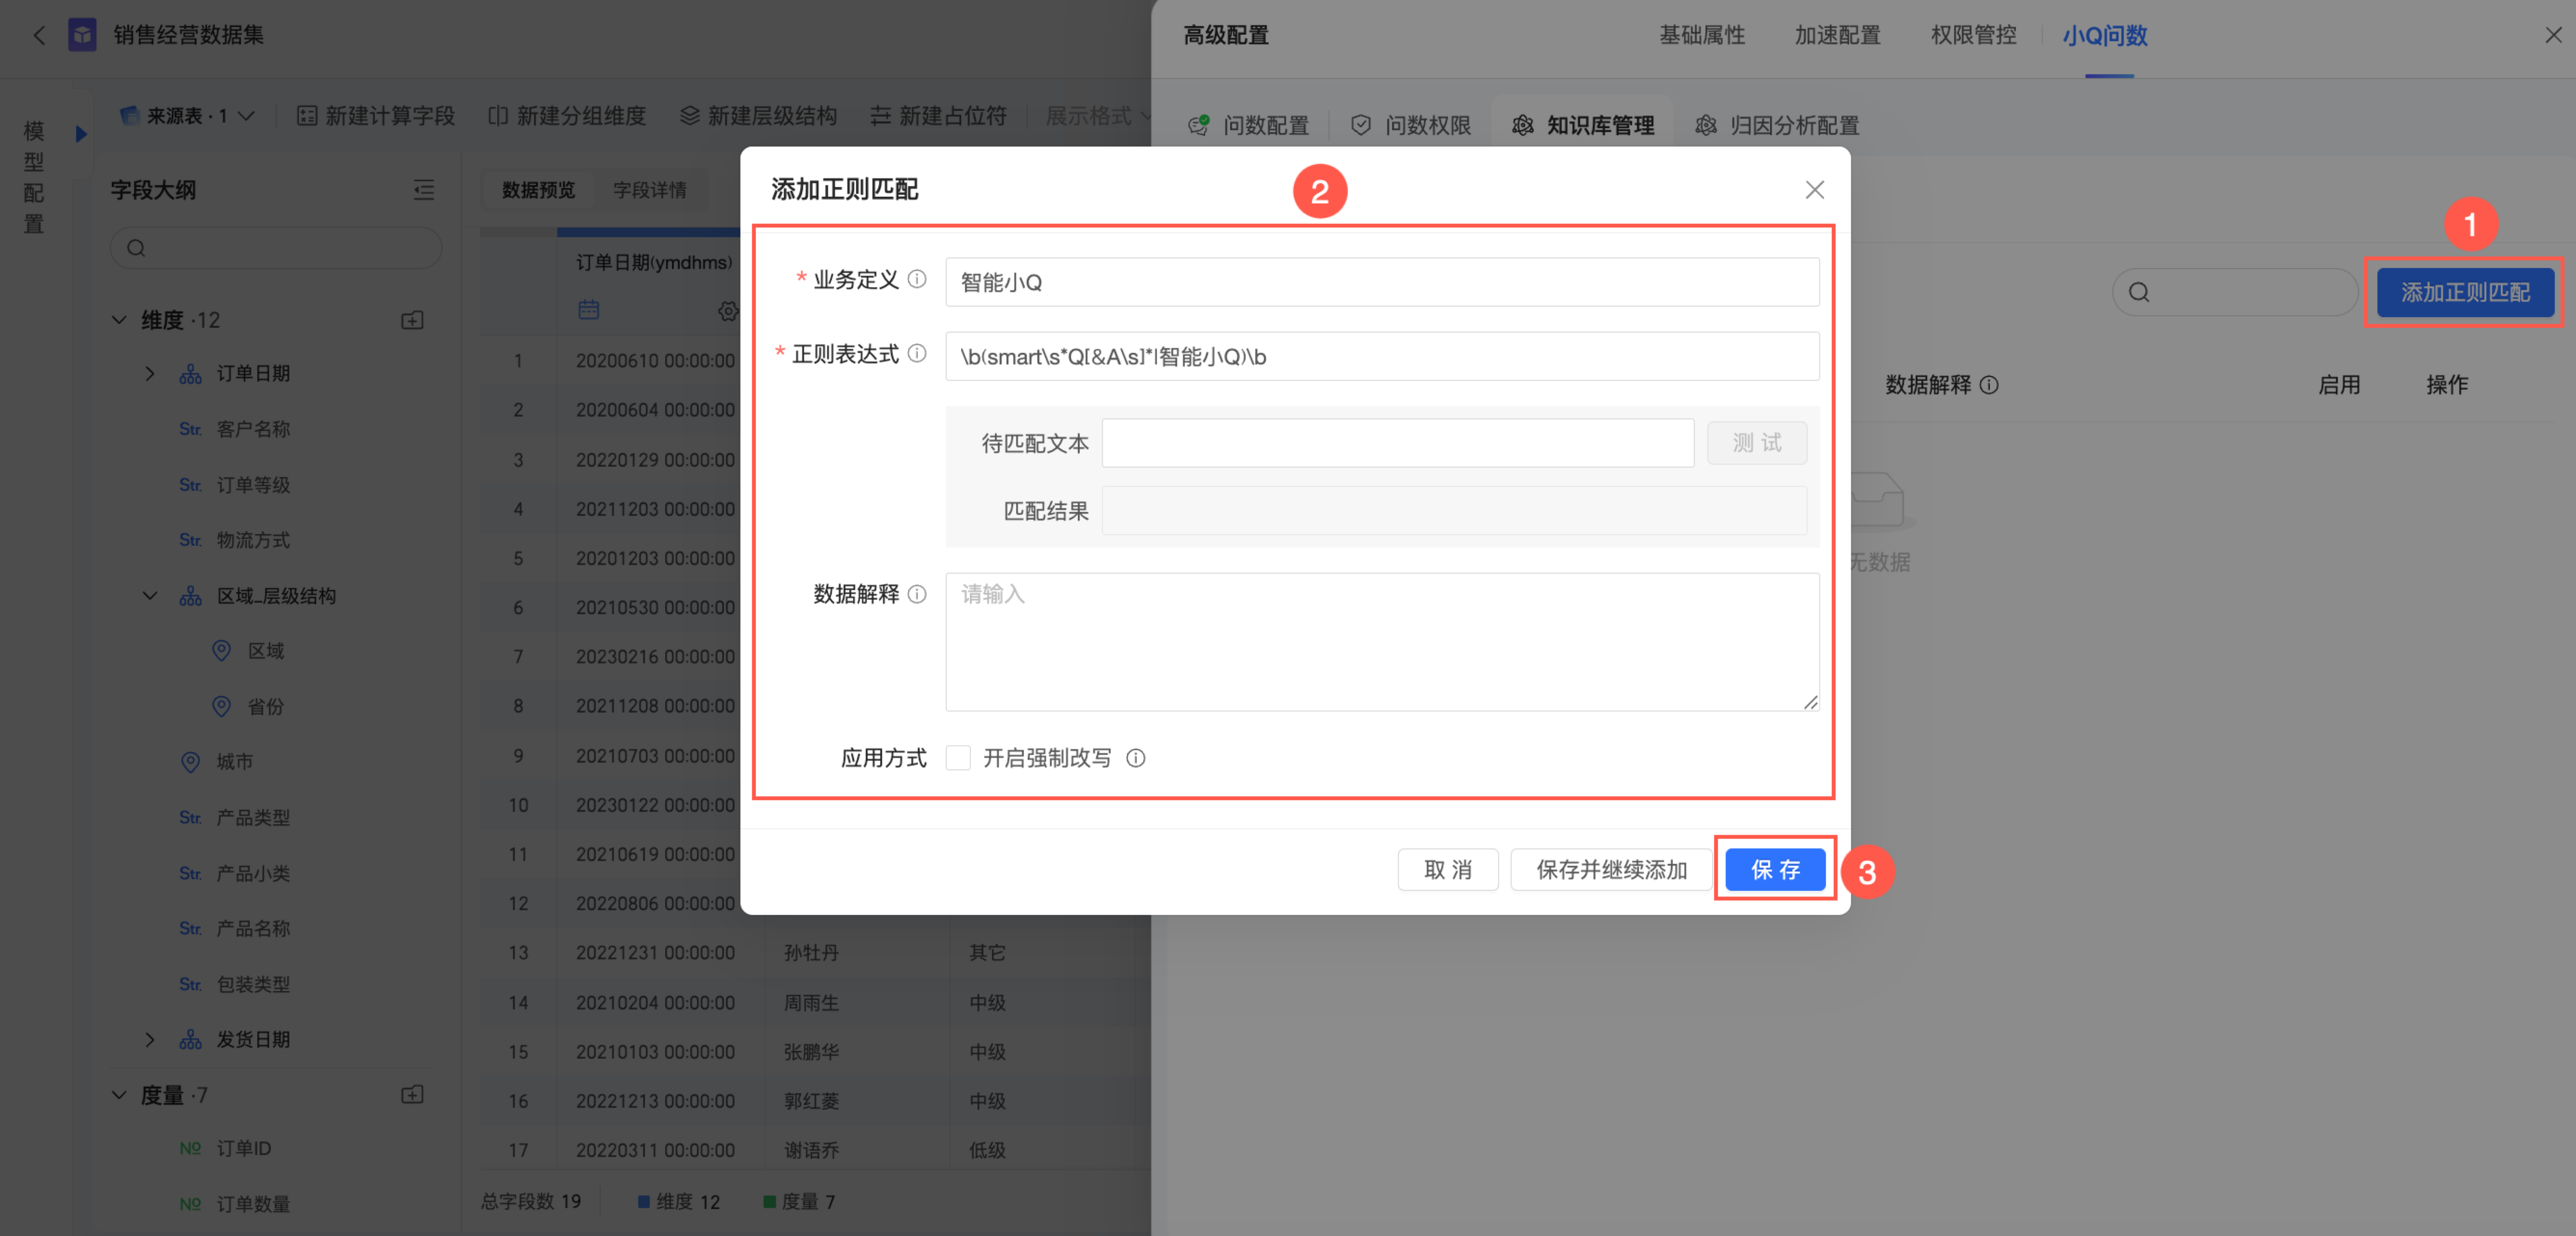Viewport: 2576px width, 1236px height.
Task: Collapse the 区域_层级结构 node
Action: coord(149,596)
